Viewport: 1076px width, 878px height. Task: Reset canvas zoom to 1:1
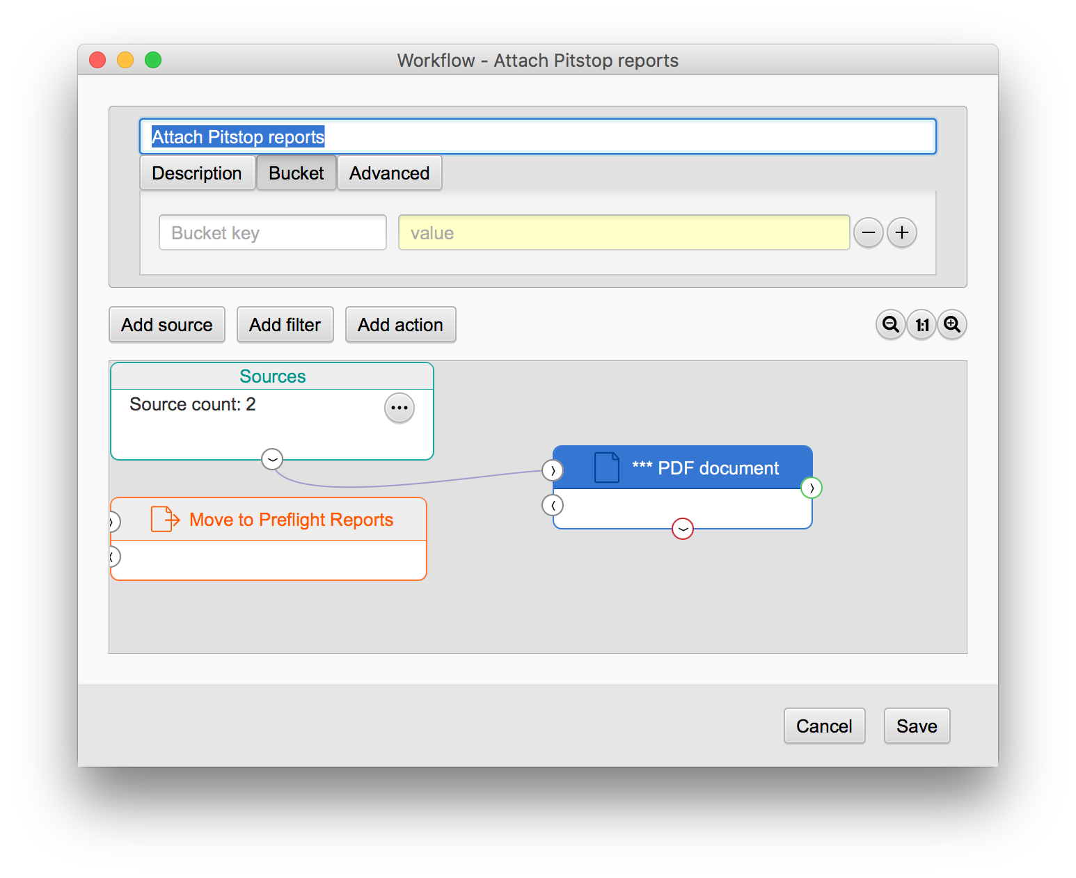coord(921,325)
